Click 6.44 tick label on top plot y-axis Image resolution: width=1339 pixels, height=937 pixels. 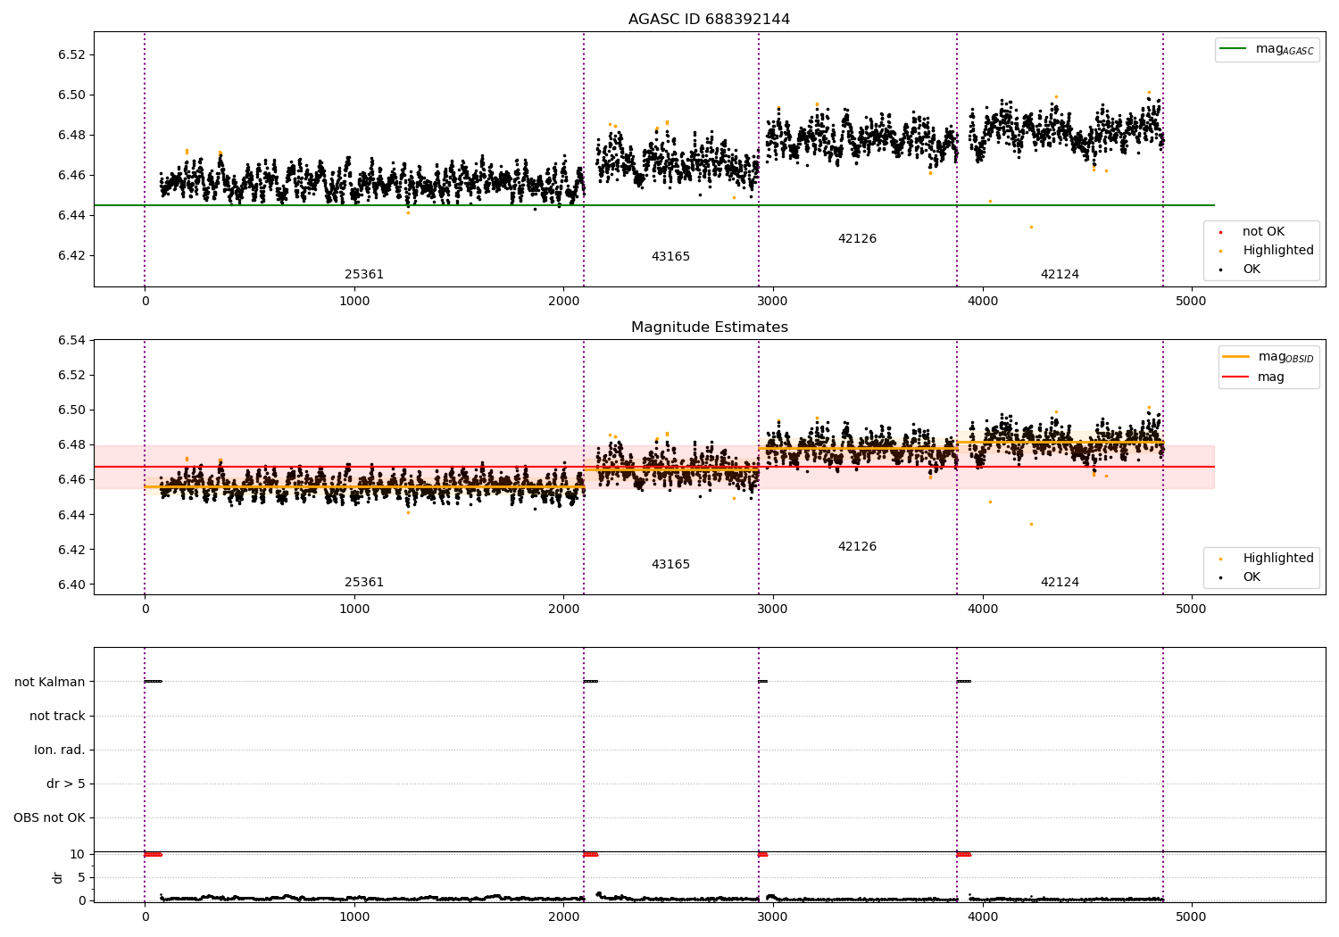click(71, 215)
